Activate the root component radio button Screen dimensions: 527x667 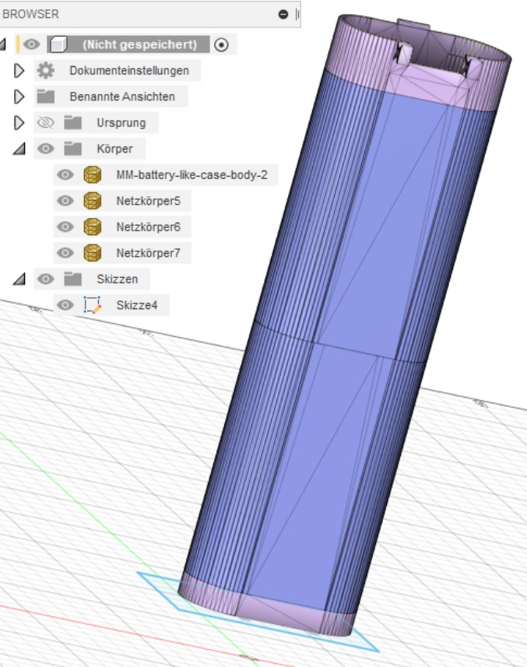click(221, 44)
